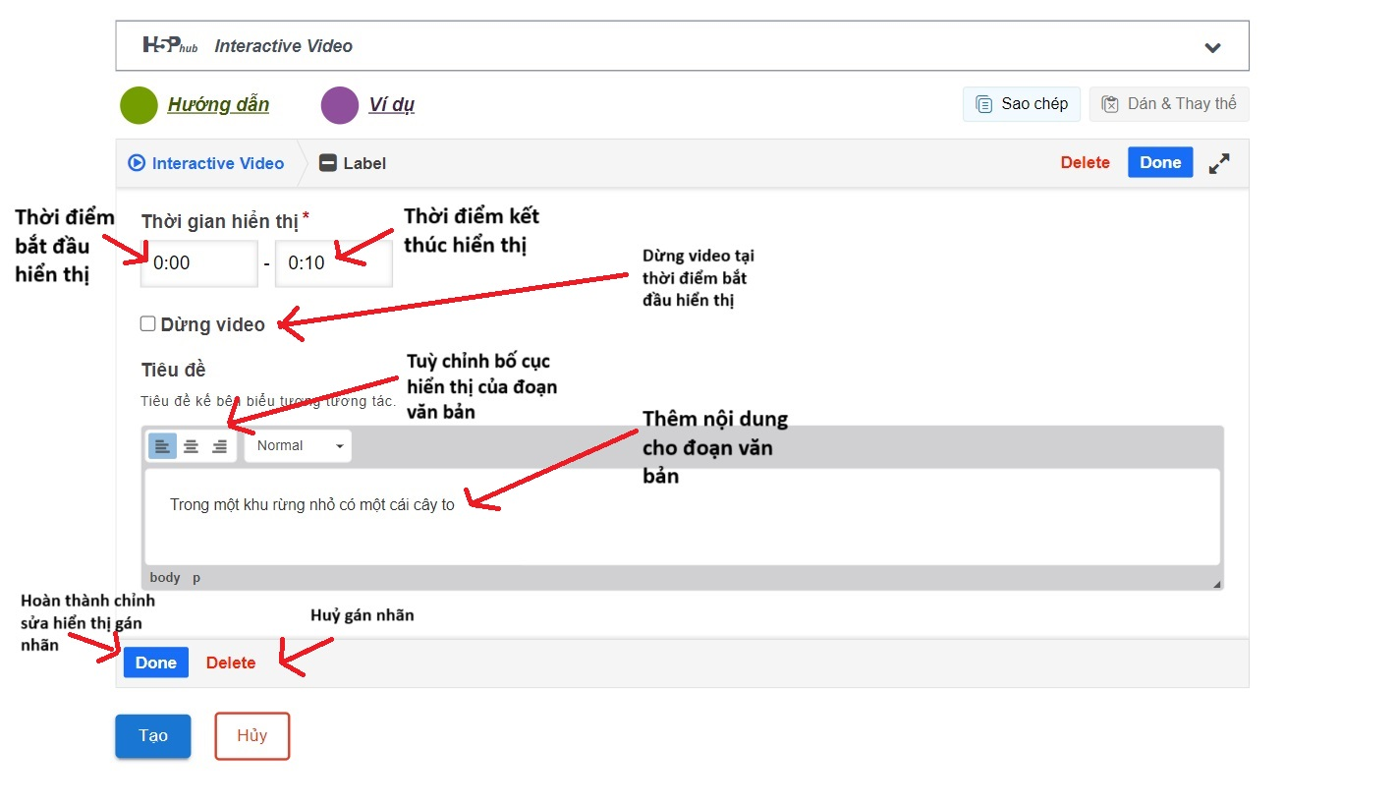The image size is (1396, 807).
Task: Click the purple Ví dụ circle icon
Action: click(340, 105)
